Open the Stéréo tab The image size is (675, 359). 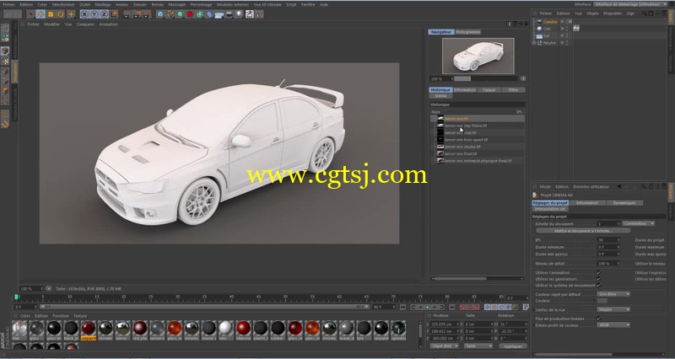tap(440, 96)
